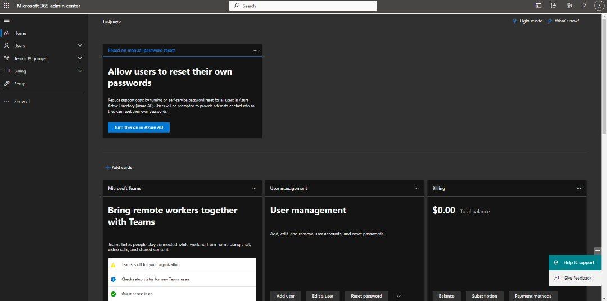This screenshot has height=301, width=607.
Task: Click Turn this on in Azure AD
Action: (x=139, y=127)
